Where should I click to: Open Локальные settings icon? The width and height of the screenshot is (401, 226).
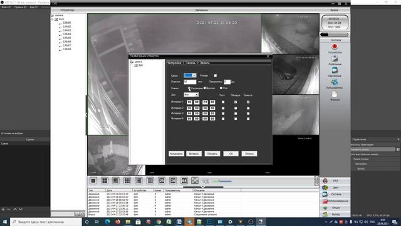pyautogui.click(x=335, y=60)
